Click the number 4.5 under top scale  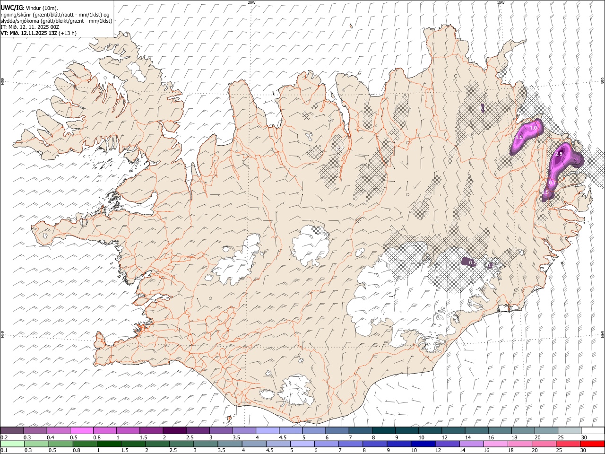[283, 437]
